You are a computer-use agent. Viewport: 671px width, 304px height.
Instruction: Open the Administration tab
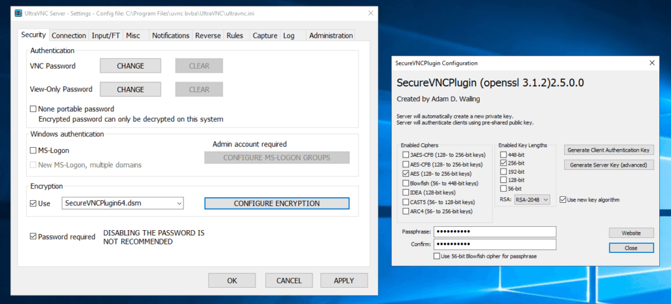point(331,36)
